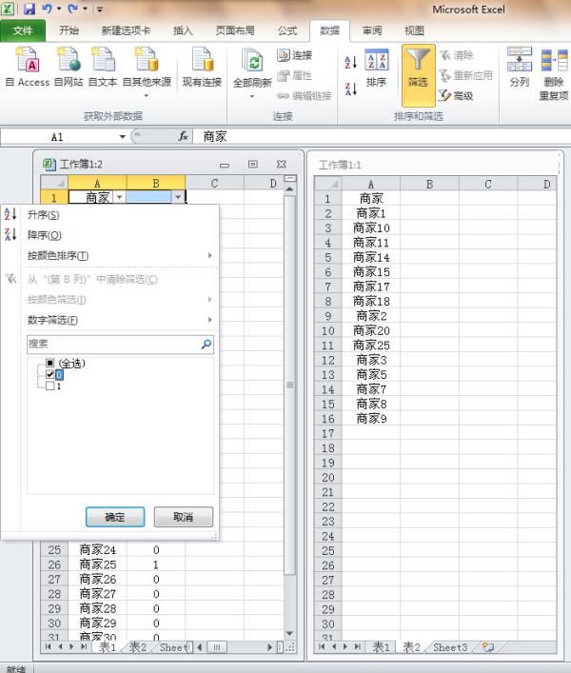This screenshot has width=571, height=673.
Task: Uncheck the 0 value checkbox
Action: (x=49, y=375)
